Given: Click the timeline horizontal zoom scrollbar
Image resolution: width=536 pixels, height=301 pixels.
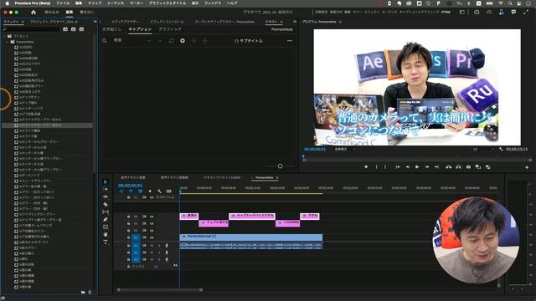Looking at the screenshot, I should coord(160,290).
